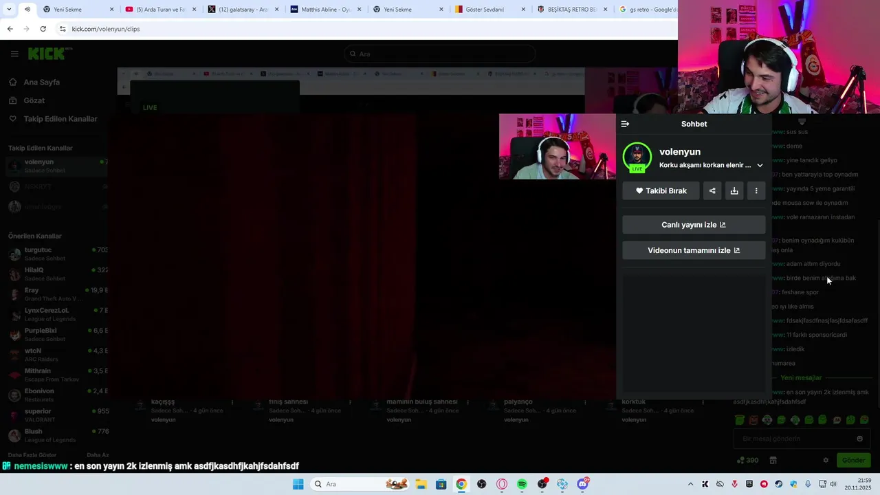Switch to BEŞİKTAŞ RETRO tab
This screenshot has width=880, height=495.
tap(572, 10)
